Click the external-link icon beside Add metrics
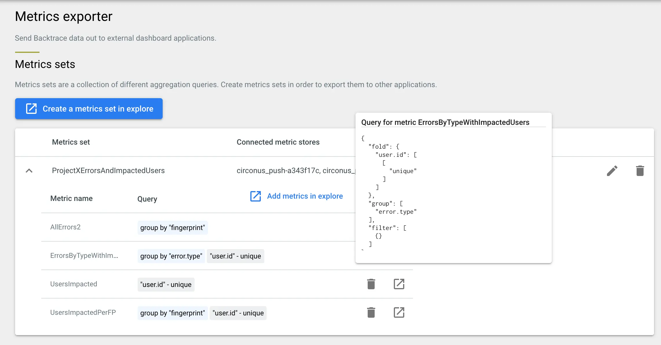This screenshot has height=345, width=661. (x=256, y=196)
